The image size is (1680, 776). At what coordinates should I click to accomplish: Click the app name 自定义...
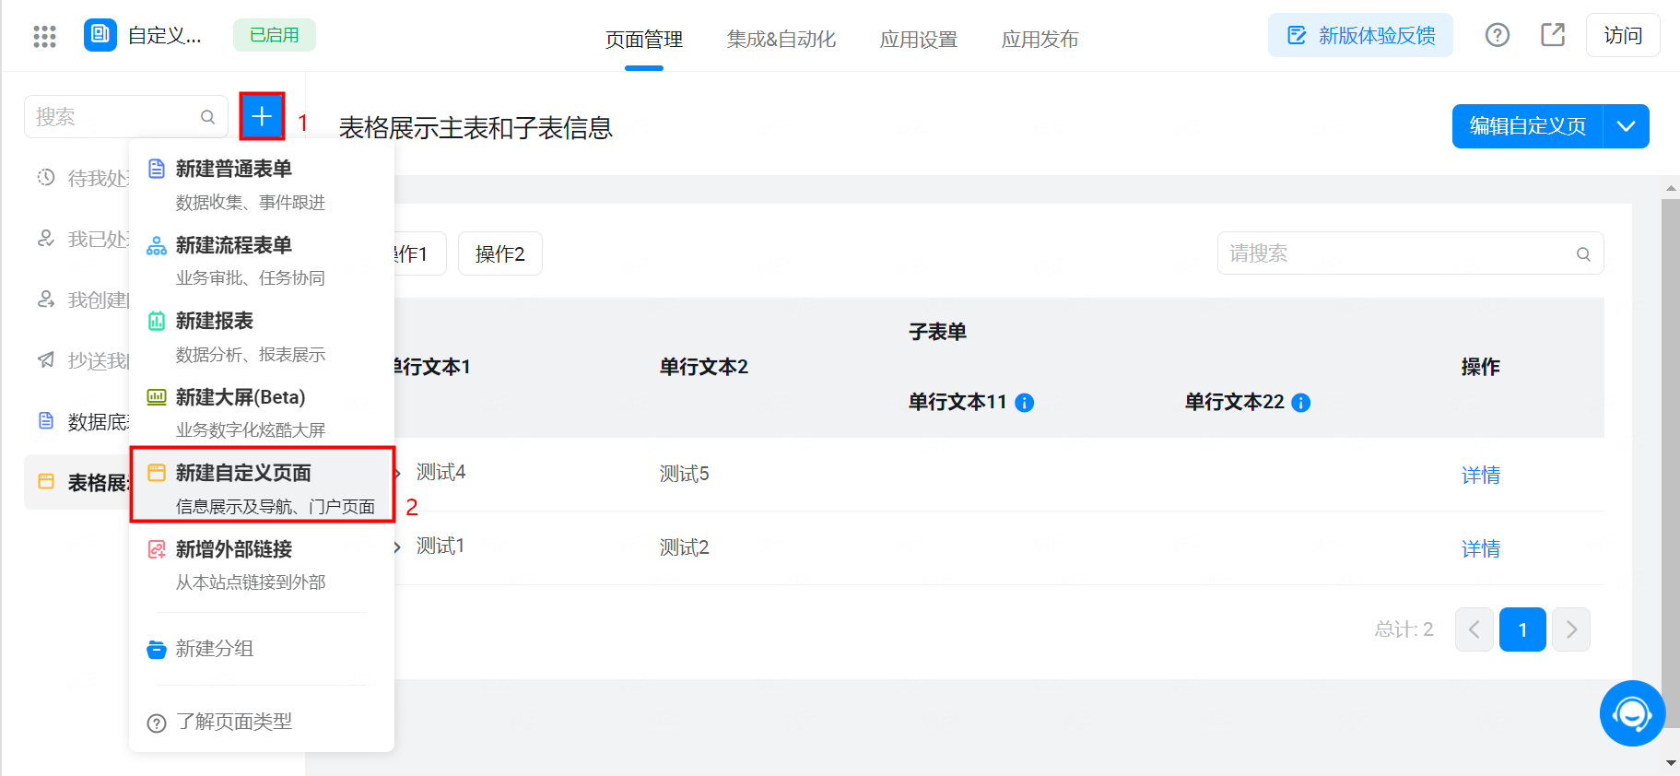pos(165,35)
